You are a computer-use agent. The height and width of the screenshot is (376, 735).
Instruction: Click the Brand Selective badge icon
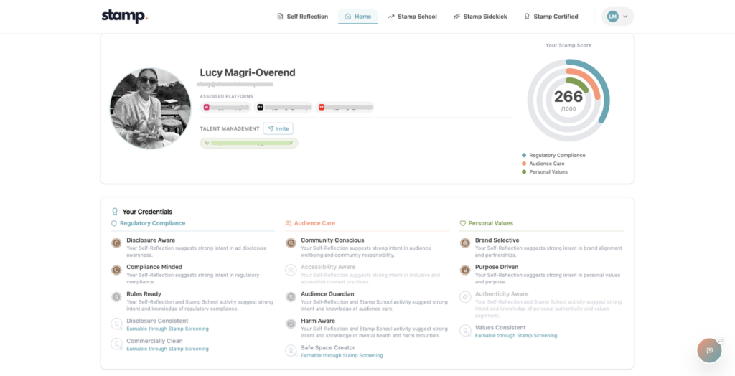[x=465, y=243]
